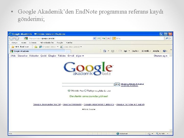Image resolution: width=184 pixels, height=138 pixels.
Task: Open the Google Hakkında link
Action: click(72, 105)
